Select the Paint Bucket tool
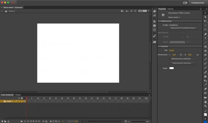This screenshot has height=123, width=208. coord(205,77)
